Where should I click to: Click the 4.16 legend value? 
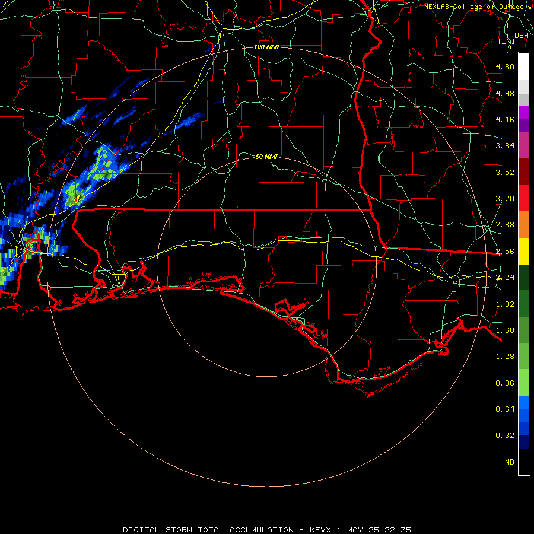coord(505,119)
